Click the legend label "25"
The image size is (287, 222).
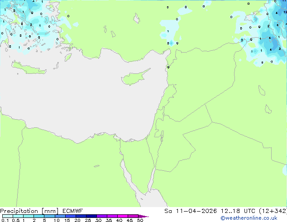point(88,220)
